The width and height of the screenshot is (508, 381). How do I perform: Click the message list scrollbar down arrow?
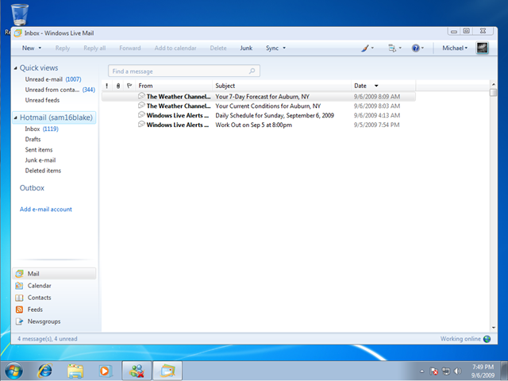click(494, 328)
